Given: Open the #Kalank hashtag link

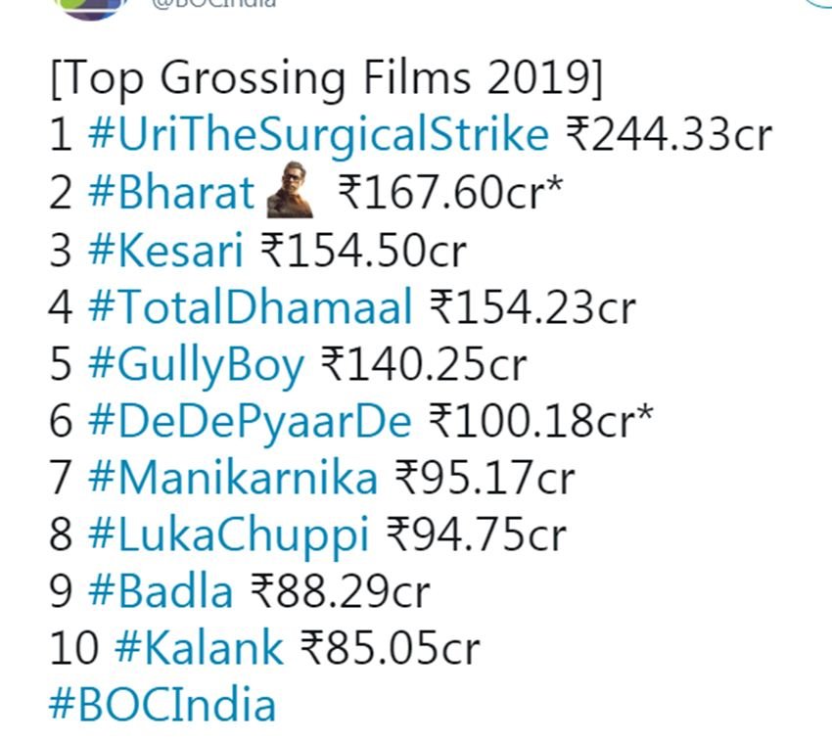Looking at the screenshot, I should (199, 648).
